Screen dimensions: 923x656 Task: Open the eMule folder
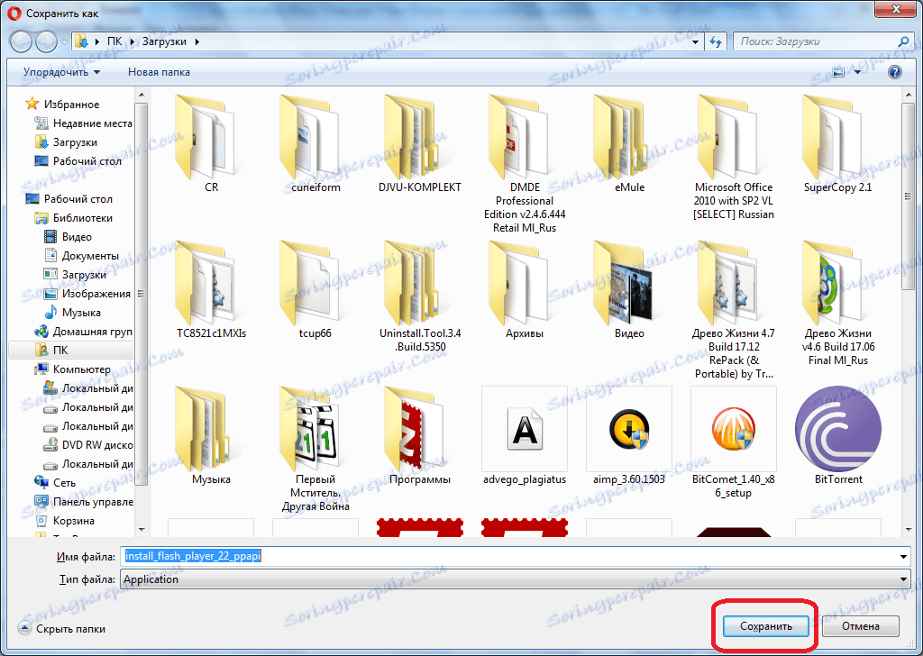click(x=629, y=144)
